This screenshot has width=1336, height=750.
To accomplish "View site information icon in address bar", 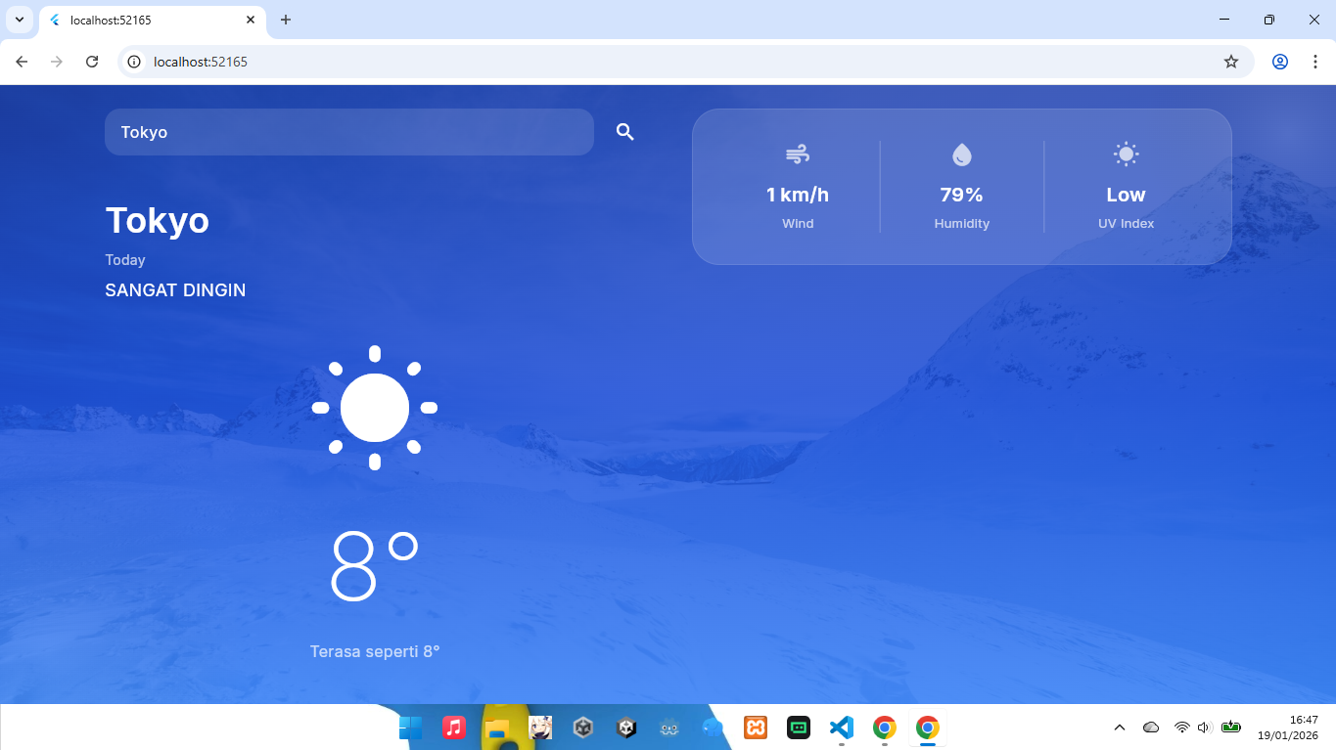I will tap(135, 62).
